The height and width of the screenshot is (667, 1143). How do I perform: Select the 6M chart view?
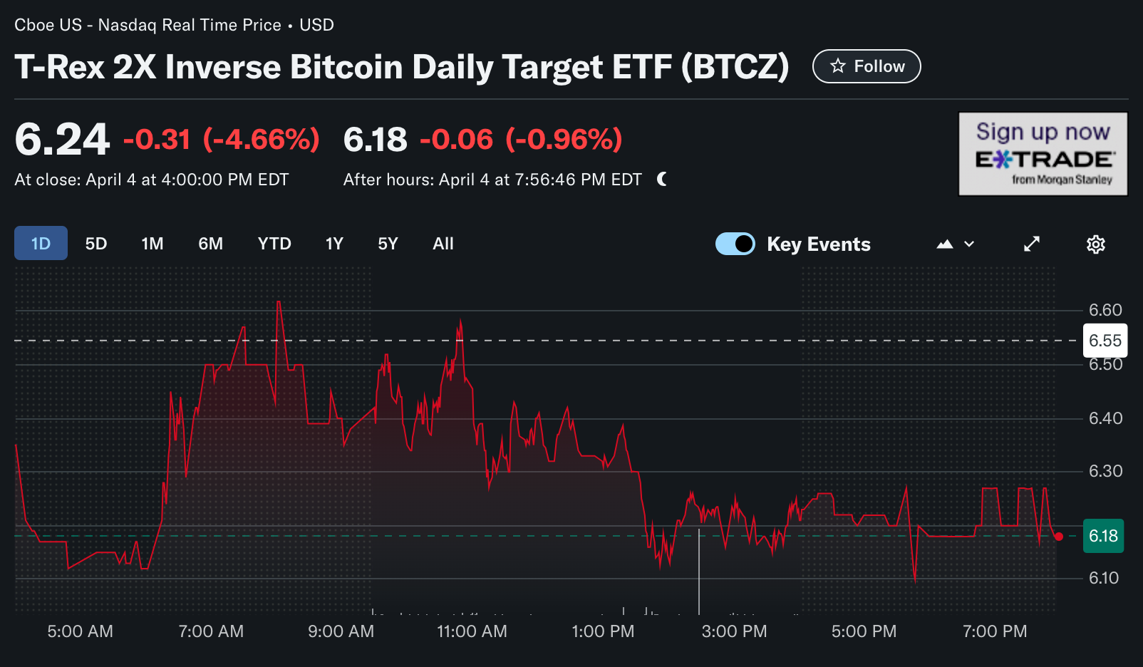[x=210, y=243]
